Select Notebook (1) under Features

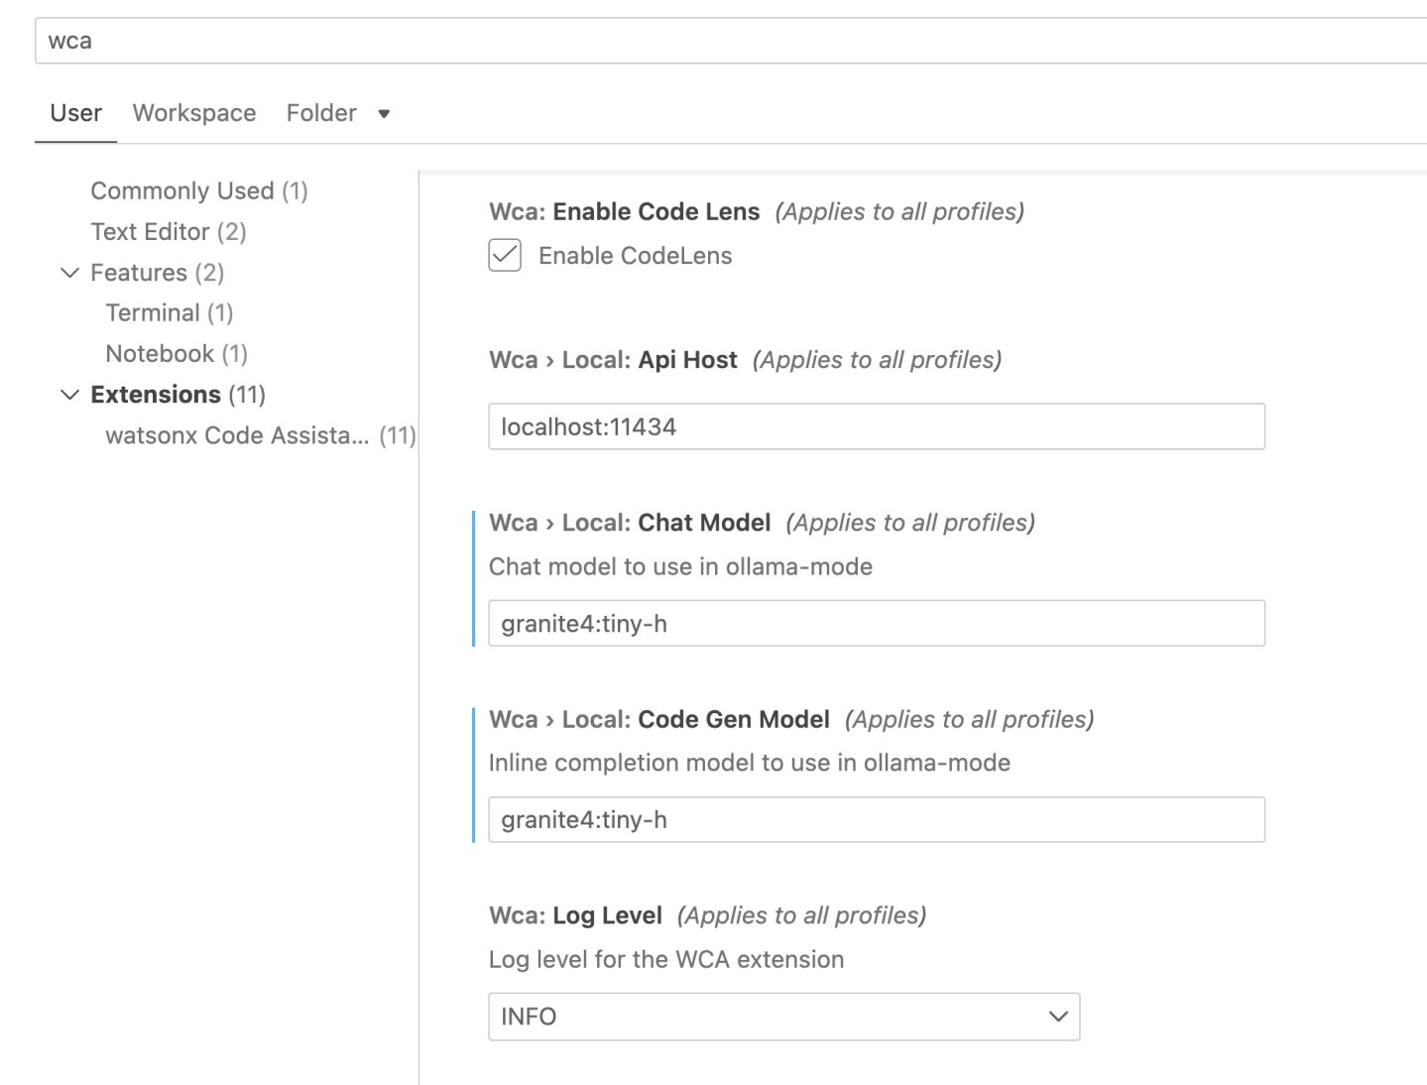pos(177,354)
